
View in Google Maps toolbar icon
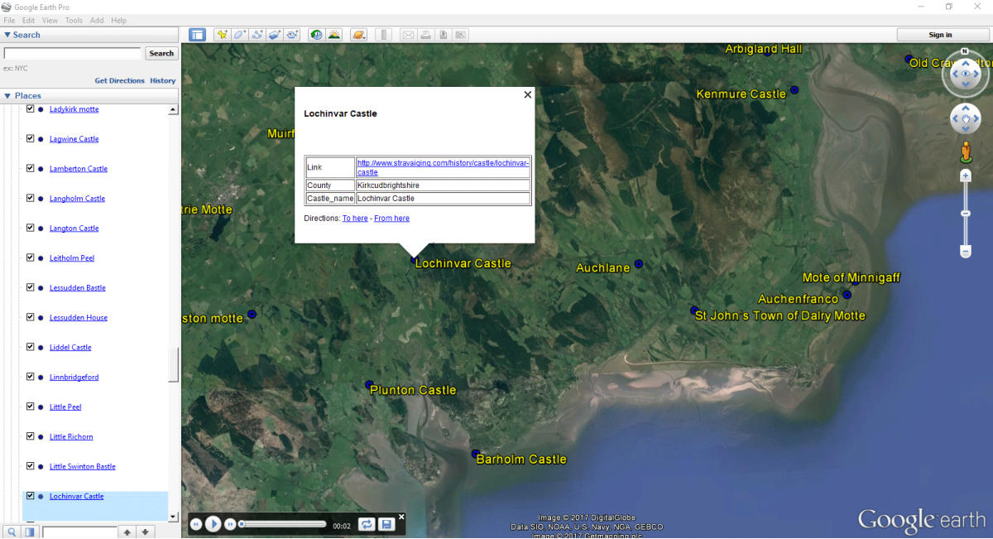click(460, 35)
